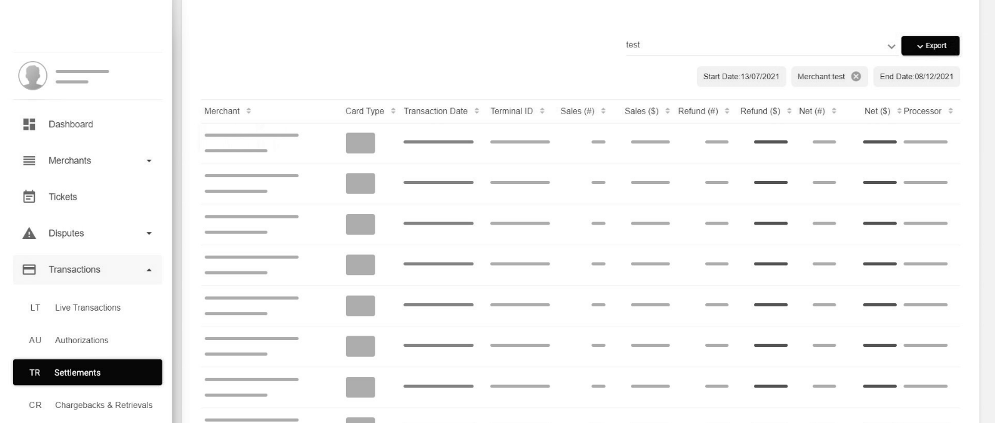Viewport: 995px width, 423px height.
Task: Open Disputes menu item
Action: click(87, 233)
